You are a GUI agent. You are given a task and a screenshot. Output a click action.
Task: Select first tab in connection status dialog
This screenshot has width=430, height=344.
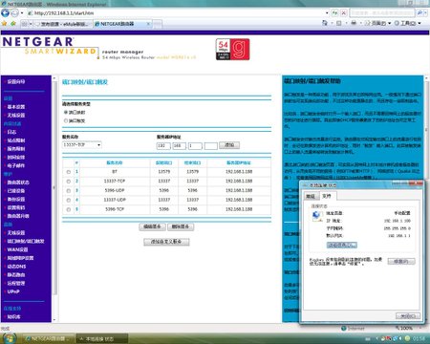pos(311,196)
